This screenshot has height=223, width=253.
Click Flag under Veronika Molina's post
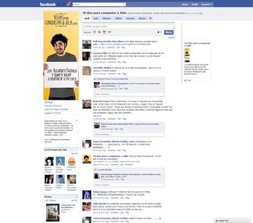pyautogui.click(x=124, y=74)
